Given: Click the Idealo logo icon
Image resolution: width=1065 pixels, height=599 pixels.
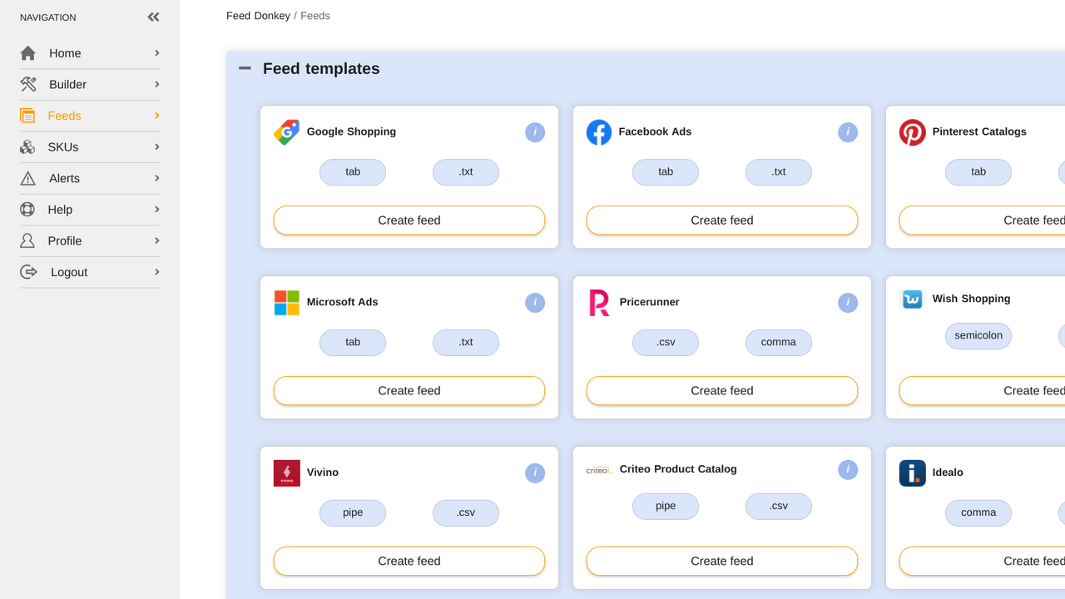Looking at the screenshot, I should tap(912, 473).
